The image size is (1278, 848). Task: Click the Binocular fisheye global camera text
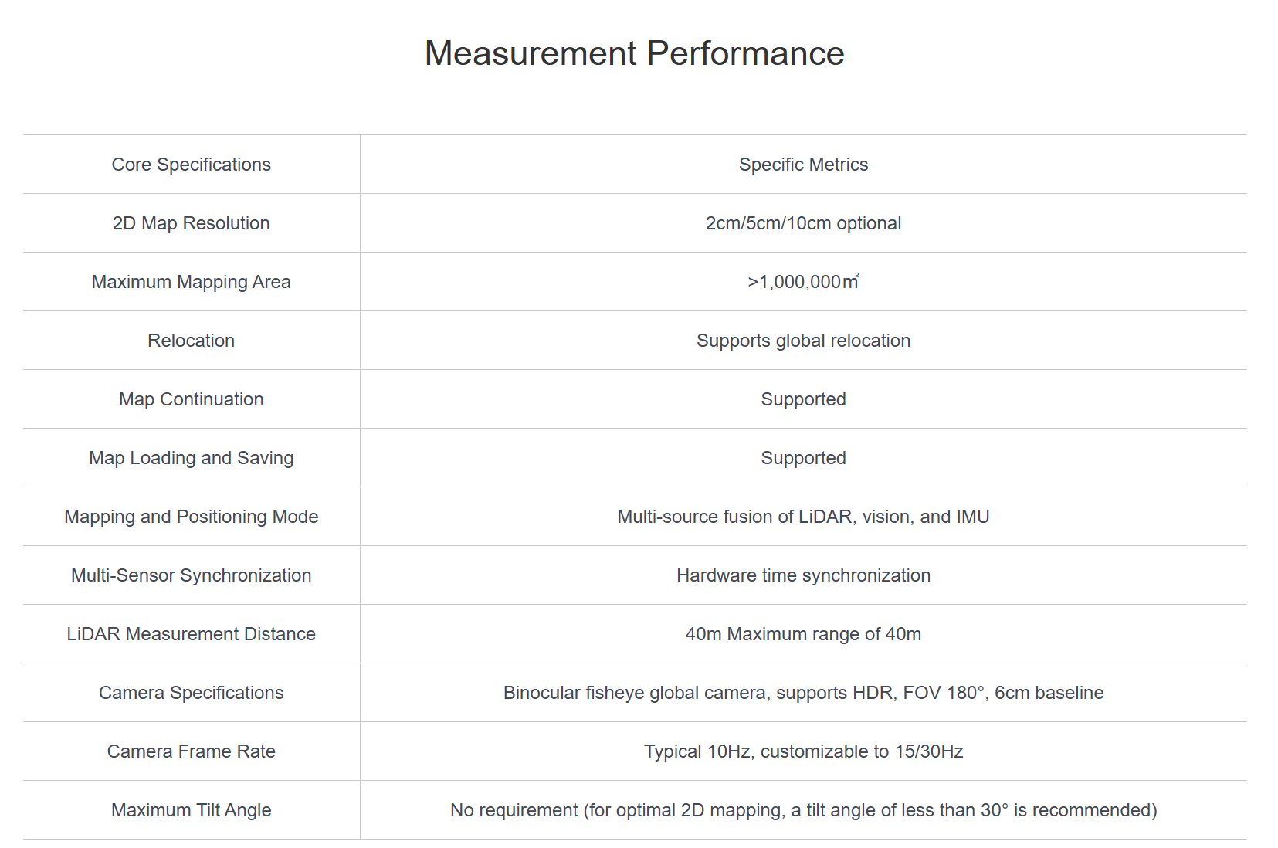(x=803, y=693)
